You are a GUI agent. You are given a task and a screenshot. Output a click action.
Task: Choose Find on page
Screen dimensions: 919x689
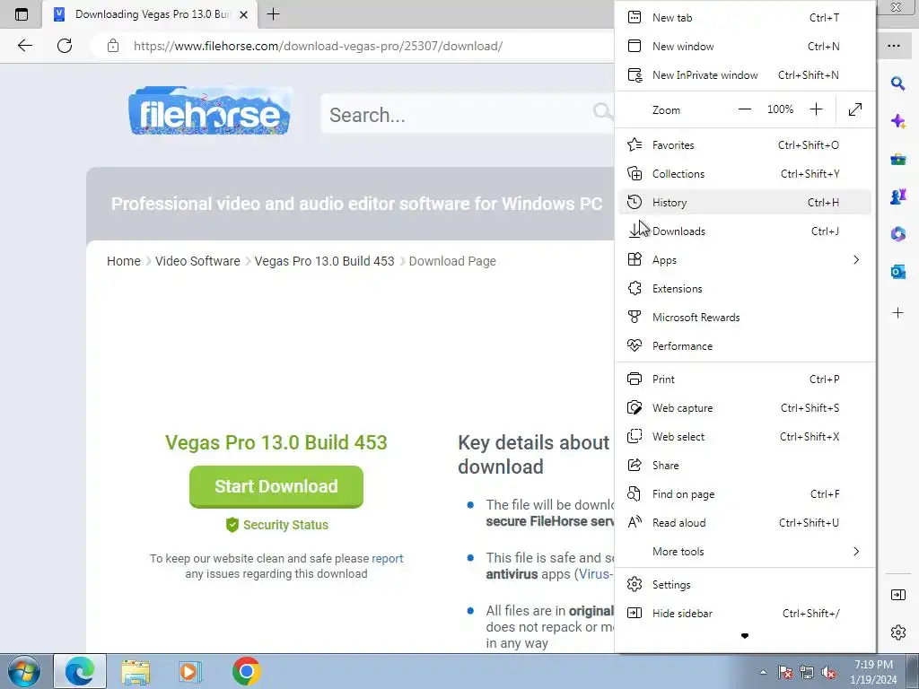pos(744,494)
